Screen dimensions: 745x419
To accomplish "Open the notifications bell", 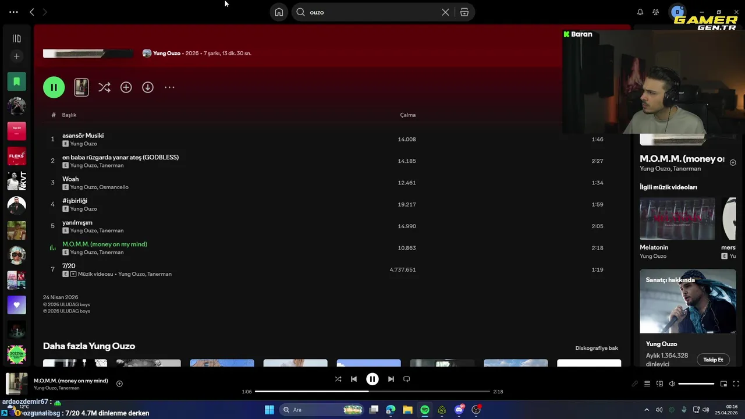I will 640,12.
